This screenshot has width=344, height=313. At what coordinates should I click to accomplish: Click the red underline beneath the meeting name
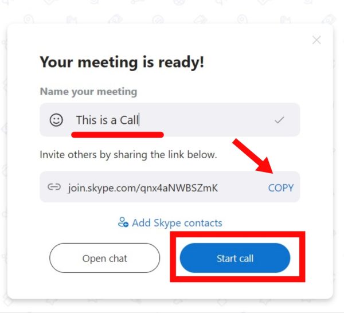coord(118,135)
